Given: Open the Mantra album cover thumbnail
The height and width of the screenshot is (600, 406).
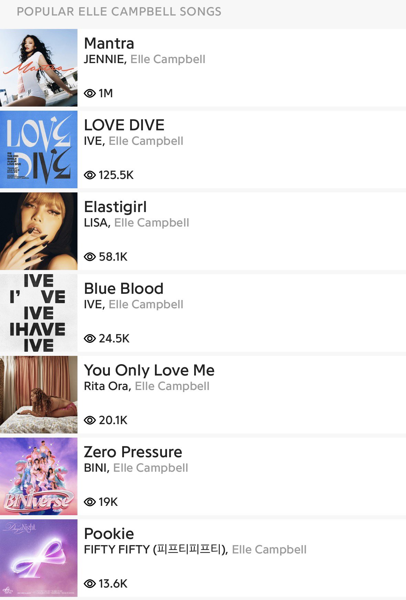Looking at the screenshot, I should coord(39,68).
